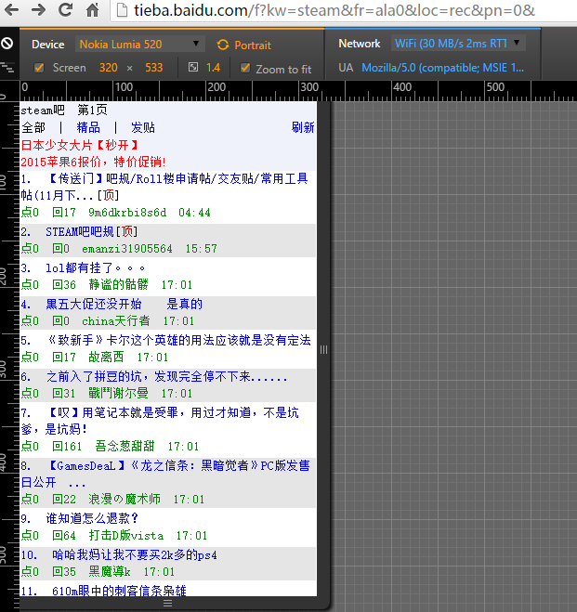Click the 刷新 refresh link
The height and width of the screenshot is (612, 577).
[x=303, y=127]
